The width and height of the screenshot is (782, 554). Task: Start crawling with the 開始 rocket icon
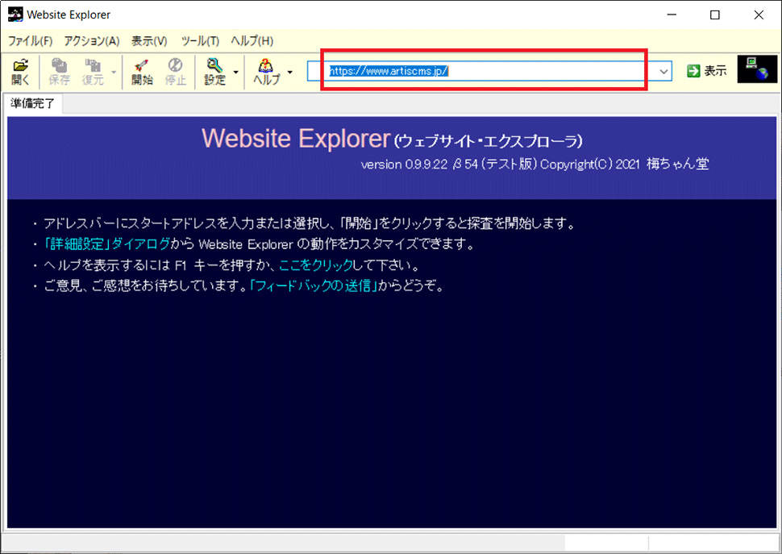coord(142,72)
